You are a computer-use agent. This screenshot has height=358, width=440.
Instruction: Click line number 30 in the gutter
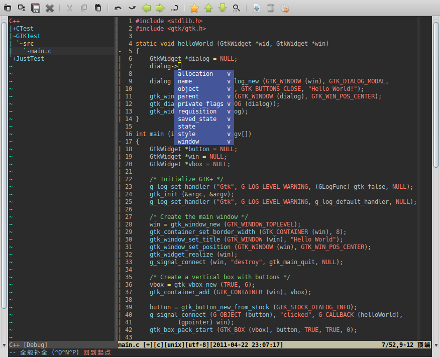pos(129,240)
